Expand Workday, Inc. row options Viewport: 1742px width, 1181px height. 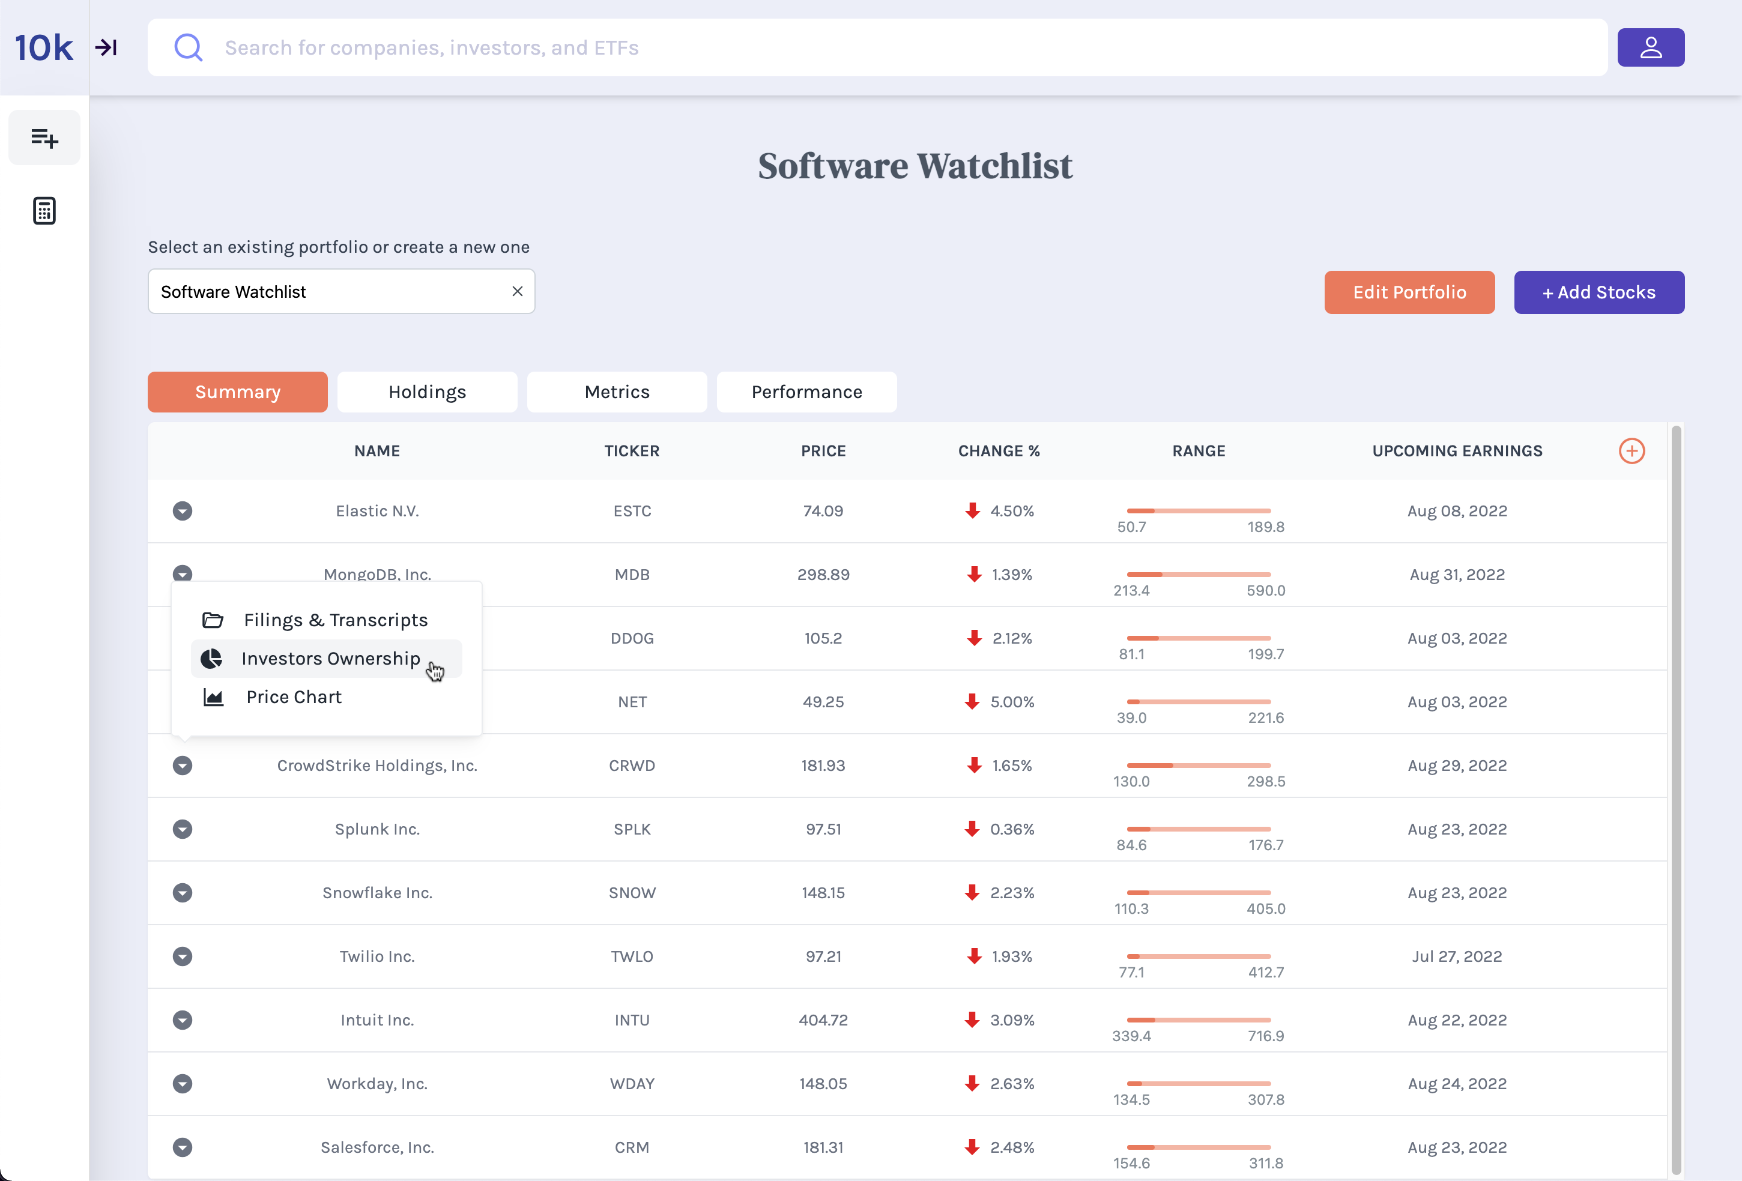point(182,1084)
